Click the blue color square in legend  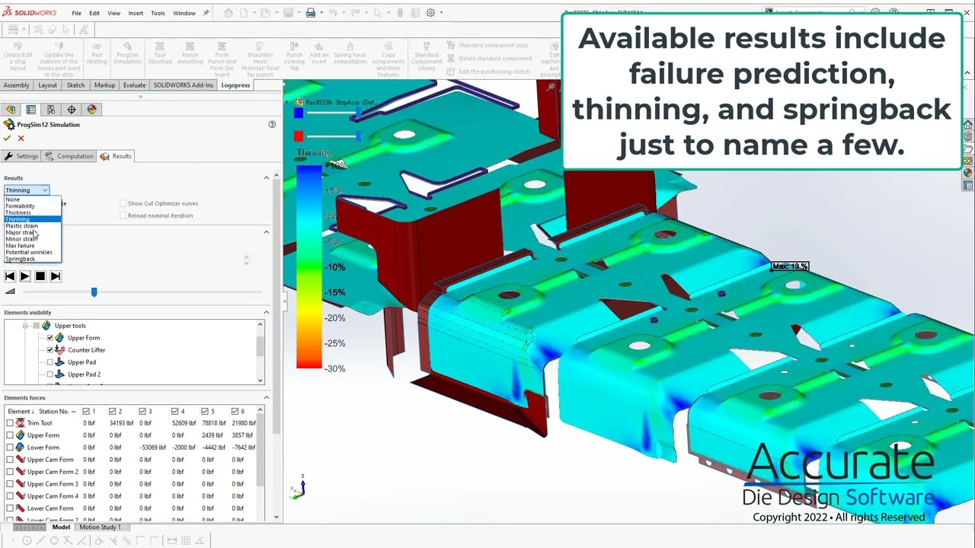click(x=299, y=113)
